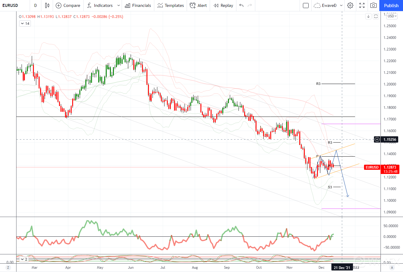Click the redo arrow
403x272 pixels.
pyautogui.click(x=250, y=5)
